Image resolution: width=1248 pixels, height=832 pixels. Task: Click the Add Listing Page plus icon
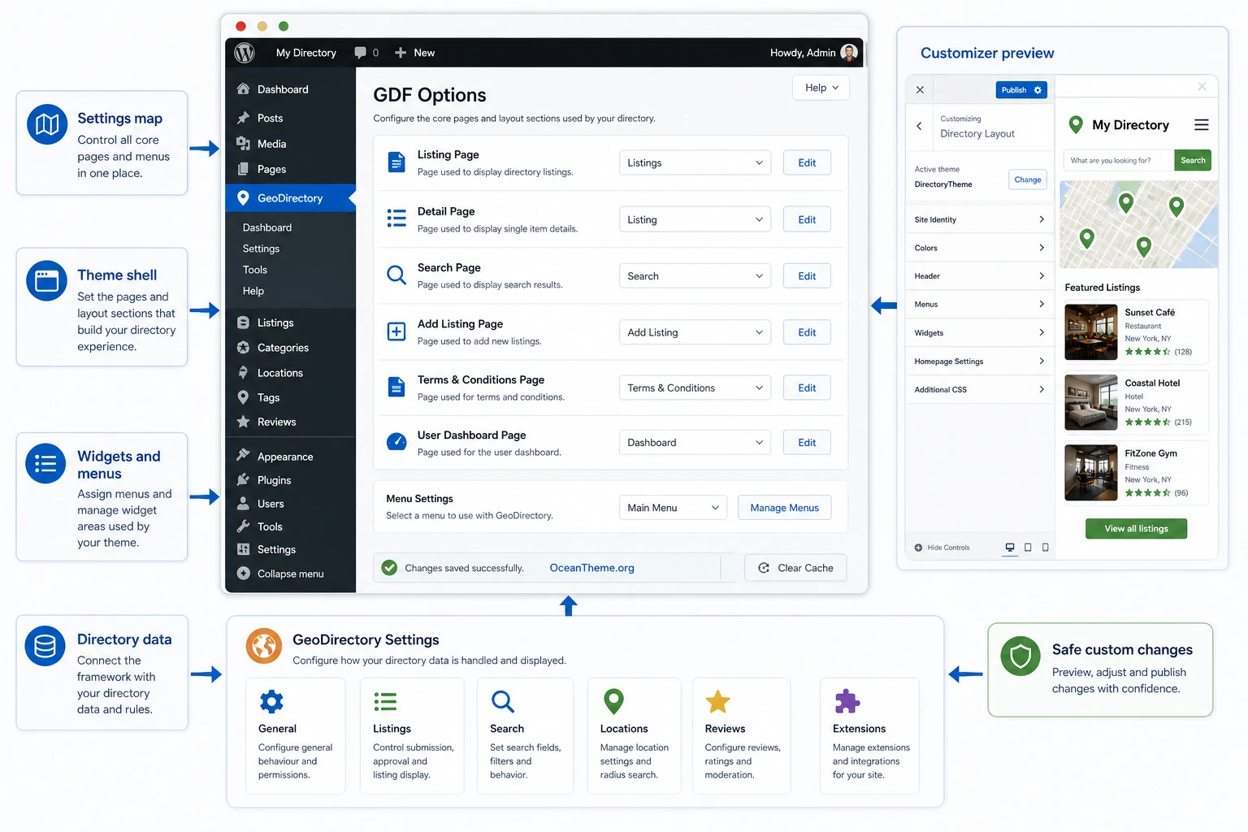396,331
